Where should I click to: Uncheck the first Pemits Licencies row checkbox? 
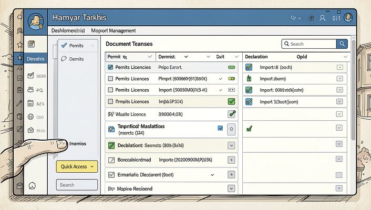tap(110, 67)
